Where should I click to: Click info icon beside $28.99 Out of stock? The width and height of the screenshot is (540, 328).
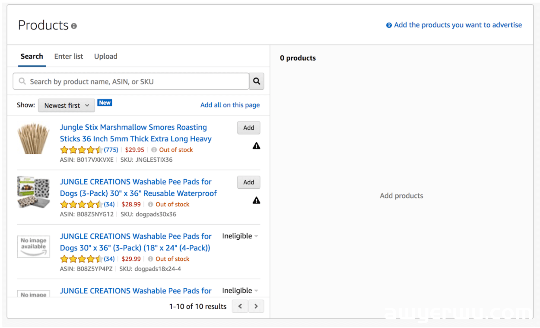pyautogui.click(x=151, y=204)
